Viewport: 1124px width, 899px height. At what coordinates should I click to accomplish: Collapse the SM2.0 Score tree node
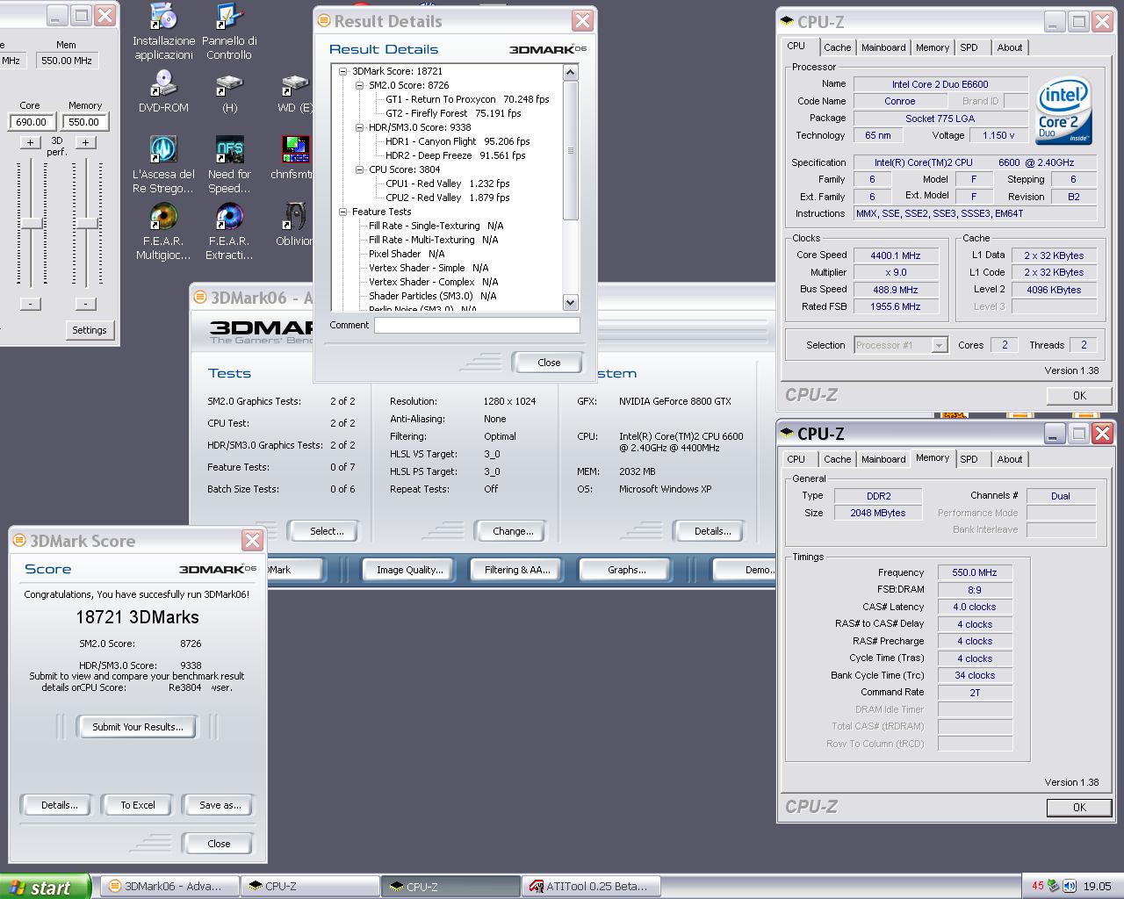pyautogui.click(x=360, y=85)
